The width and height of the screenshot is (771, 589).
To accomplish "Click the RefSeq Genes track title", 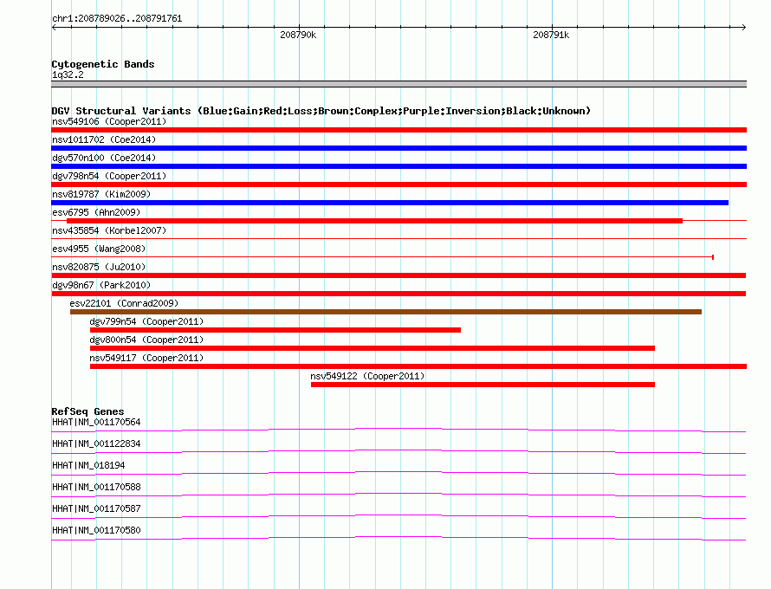I will pos(87,411).
